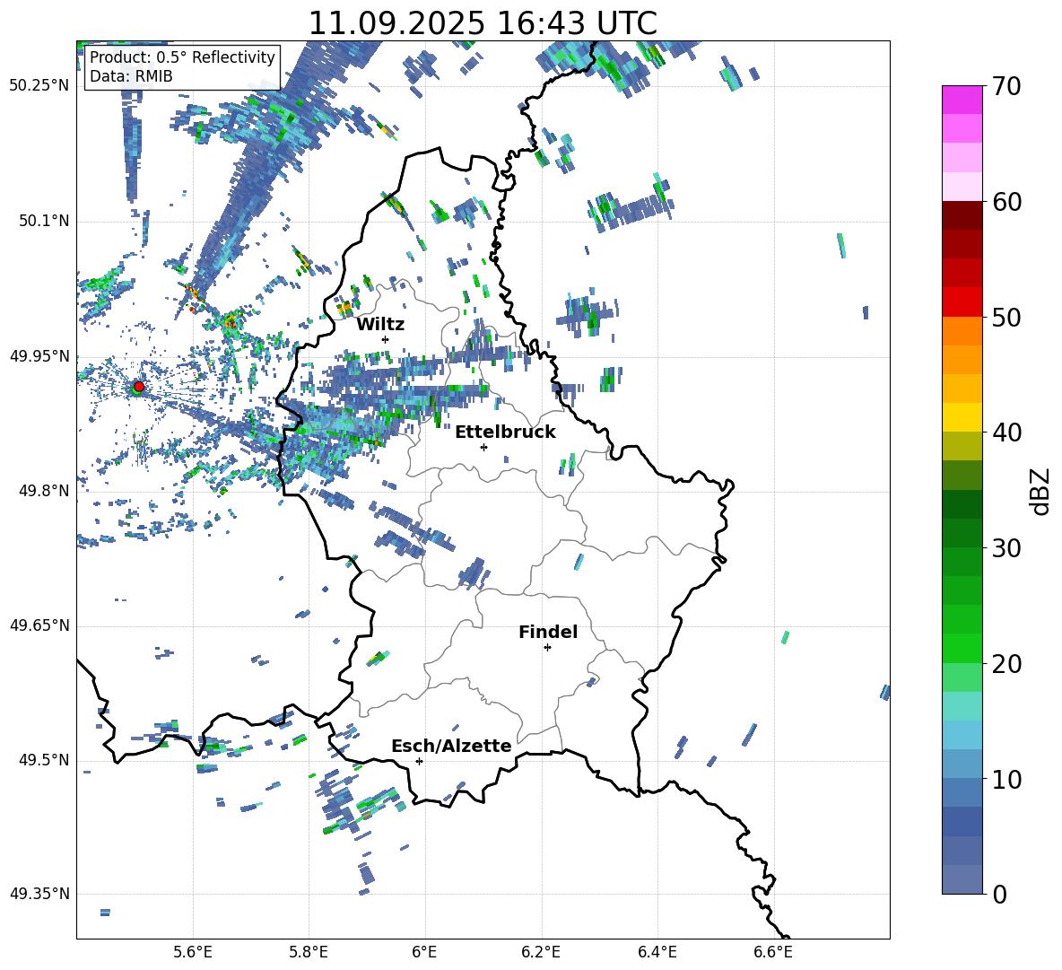Click the 50.1°N latitude label
The image size is (1062, 970).
pyautogui.click(x=43, y=221)
